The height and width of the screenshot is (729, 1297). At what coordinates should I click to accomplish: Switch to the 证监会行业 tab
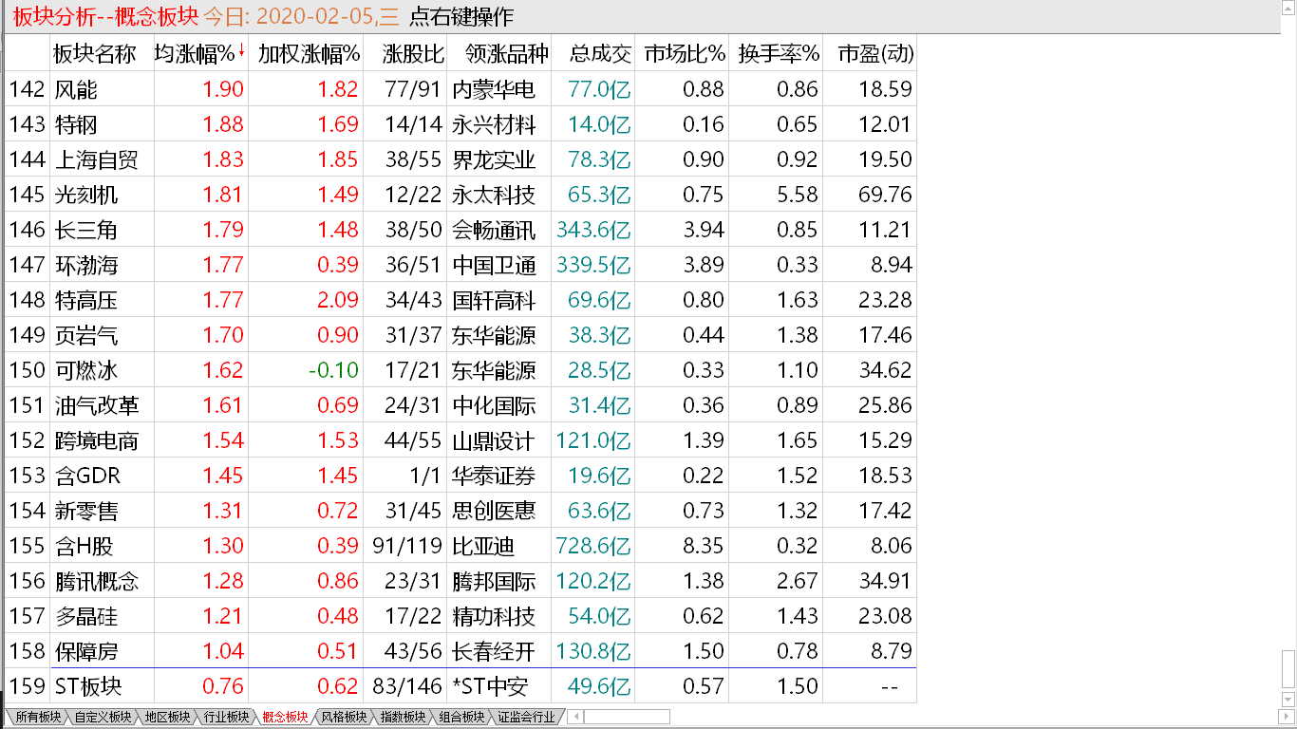coord(525,717)
